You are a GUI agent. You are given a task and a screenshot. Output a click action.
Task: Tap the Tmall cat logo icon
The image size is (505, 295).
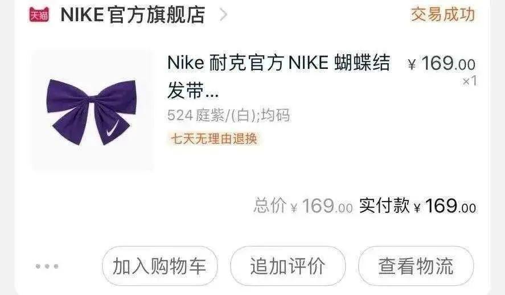click(39, 14)
